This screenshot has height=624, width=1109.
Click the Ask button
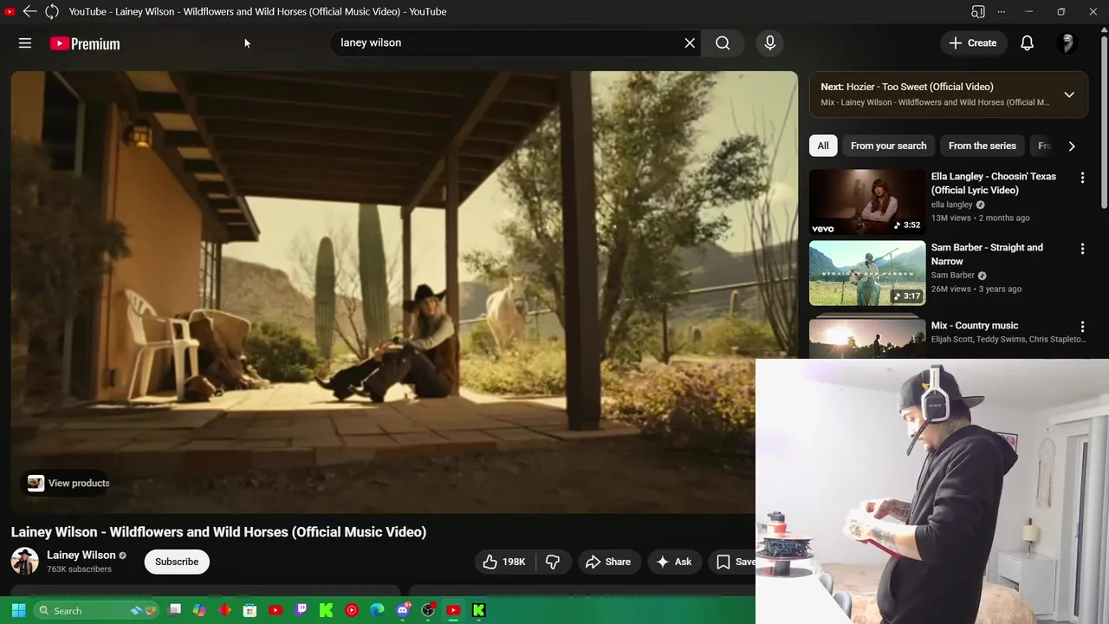tap(674, 562)
